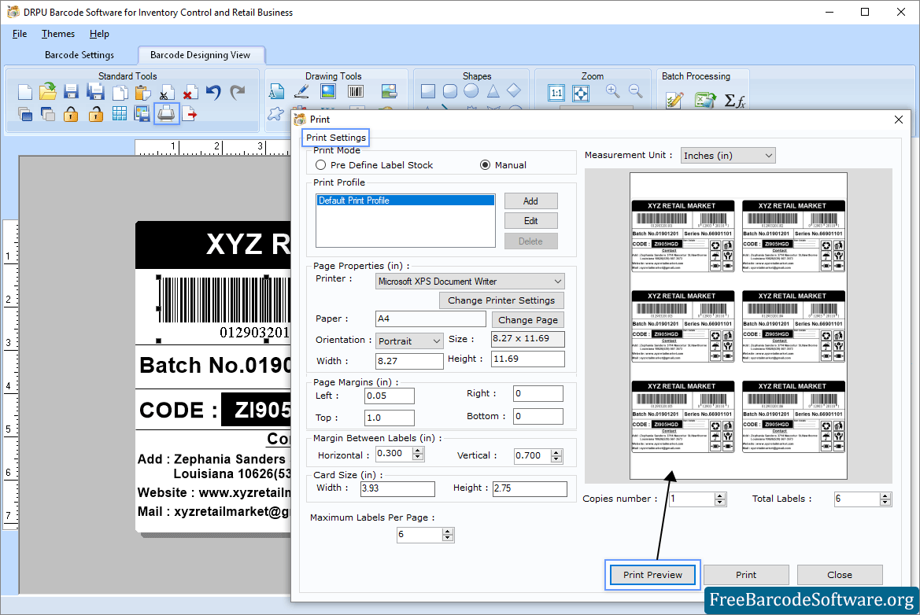Select the Diamond shape
The image size is (920, 615).
[x=514, y=90]
